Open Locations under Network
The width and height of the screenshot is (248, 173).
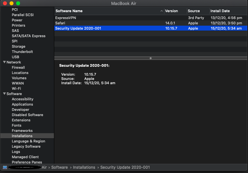[20, 73]
